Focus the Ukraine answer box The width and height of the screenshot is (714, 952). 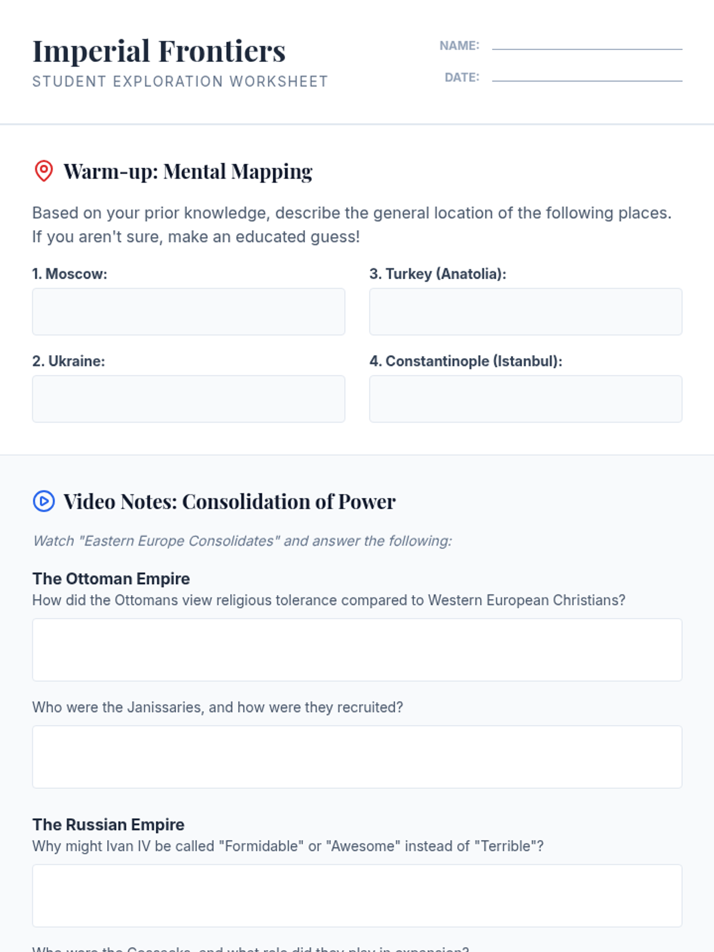[188, 399]
